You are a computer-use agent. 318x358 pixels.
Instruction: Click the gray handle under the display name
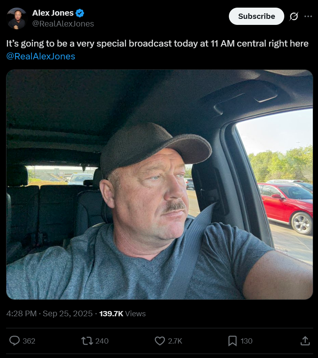pyautogui.click(x=63, y=24)
